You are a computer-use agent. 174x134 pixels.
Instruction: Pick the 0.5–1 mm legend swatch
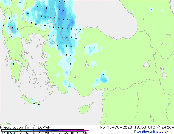[x=11, y=130]
